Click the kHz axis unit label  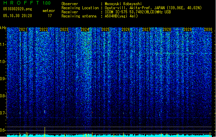click(x=3, y=28)
